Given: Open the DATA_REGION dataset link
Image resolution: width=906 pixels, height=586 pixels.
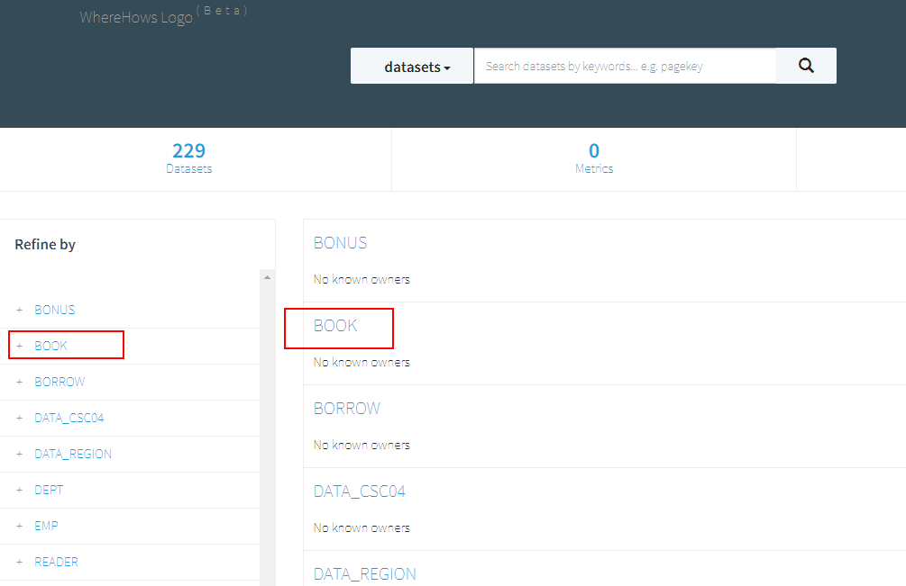Looking at the screenshot, I should click(365, 573).
